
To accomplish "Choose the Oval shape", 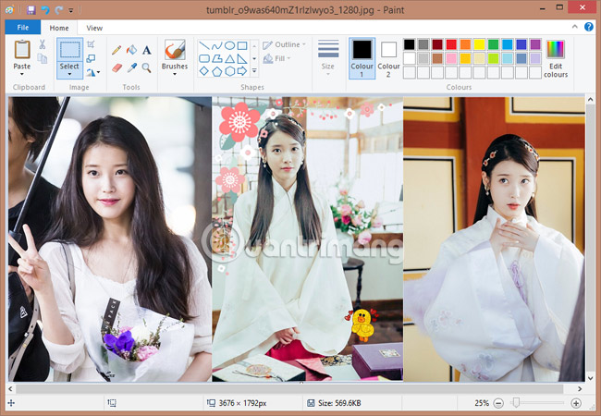I will pyautogui.click(x=229, y=46).
